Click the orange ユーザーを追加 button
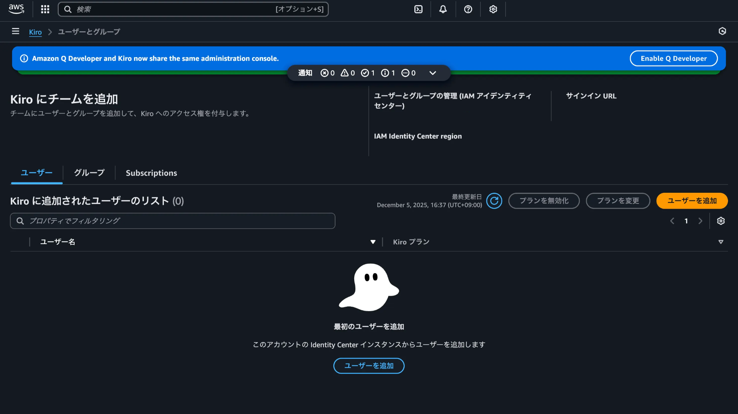This screenshot has height=414, width=738. (x=692, y=201)
